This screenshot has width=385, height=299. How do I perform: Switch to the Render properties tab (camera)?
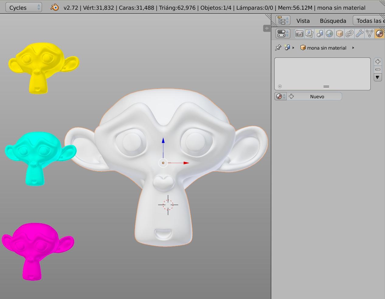[x=299, y=34]
